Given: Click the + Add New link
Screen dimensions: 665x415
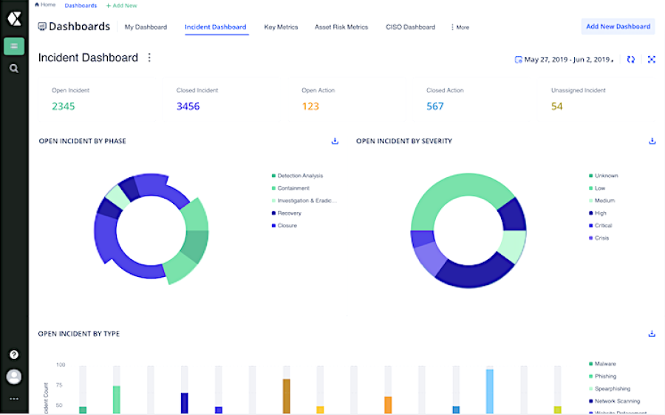Looking at the screenshot, I should point(121,5).
